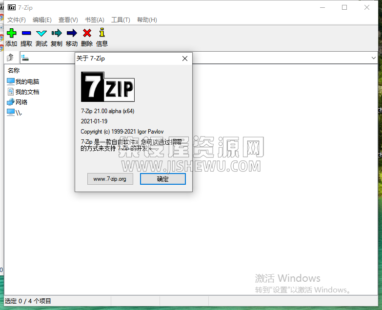The height and width of the screenshot is (310, 382).
Task: Click the Copyright Igor Pavlov text
Action: coord(122,132)
